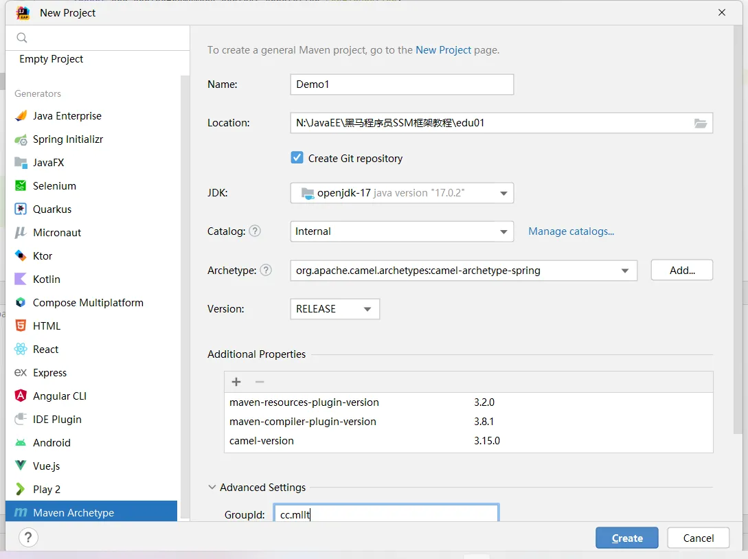Click the JavaFX folder icon
748x559 pixels.
coord(21,163)
